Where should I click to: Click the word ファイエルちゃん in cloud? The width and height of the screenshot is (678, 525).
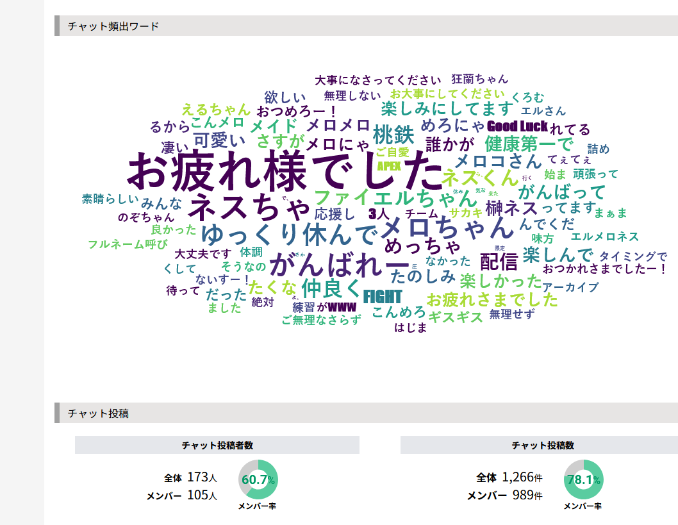[395, 199]
